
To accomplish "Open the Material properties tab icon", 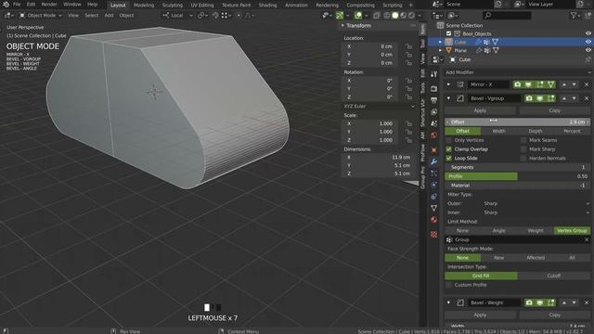I will (x=434, y=220).
